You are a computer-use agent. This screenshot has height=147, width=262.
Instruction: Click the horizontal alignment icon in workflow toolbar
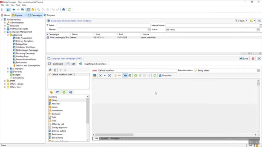coord(119,75)
